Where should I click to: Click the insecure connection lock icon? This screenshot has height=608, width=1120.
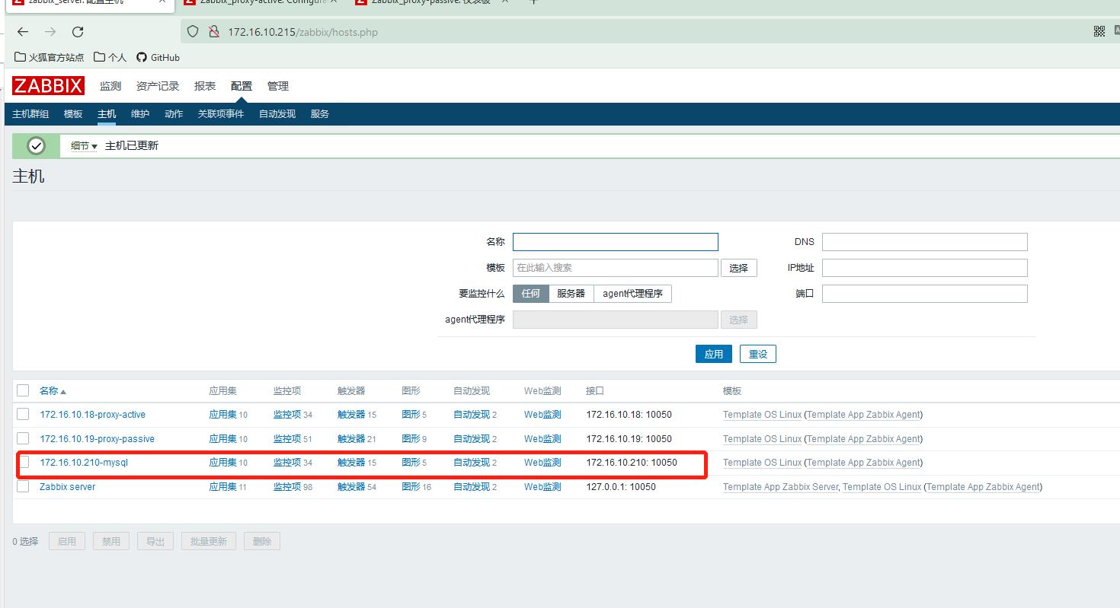click(213, 32)
